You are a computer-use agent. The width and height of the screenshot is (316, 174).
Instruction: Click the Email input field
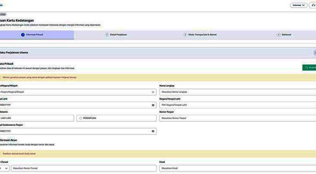(x=237, y=168)
